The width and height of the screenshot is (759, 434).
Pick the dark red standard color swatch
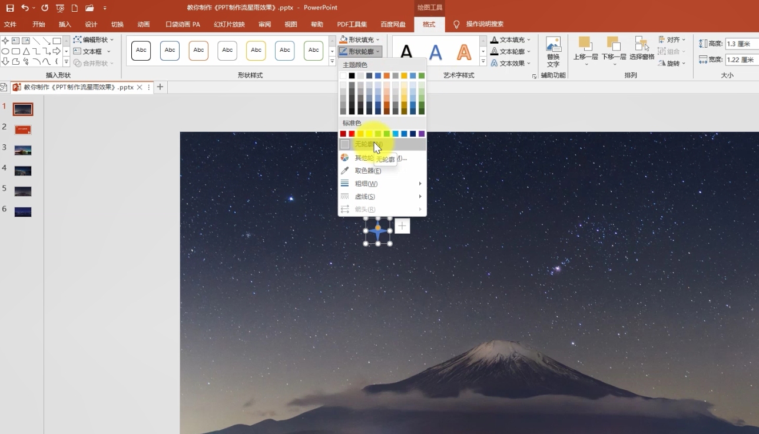(x=343, y=134)
